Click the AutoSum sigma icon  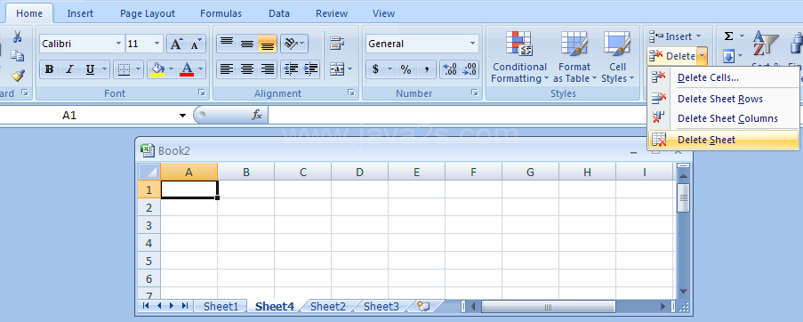(x=728, y=36)
